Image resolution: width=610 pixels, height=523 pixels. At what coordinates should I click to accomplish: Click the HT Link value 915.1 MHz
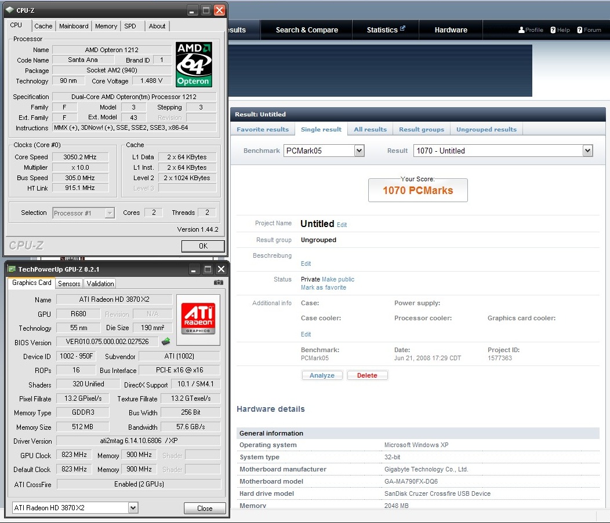pyautogui.click(x=80, y=188)
